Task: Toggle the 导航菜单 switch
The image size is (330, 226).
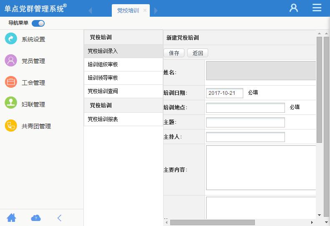Action: [x=38, y=23]
